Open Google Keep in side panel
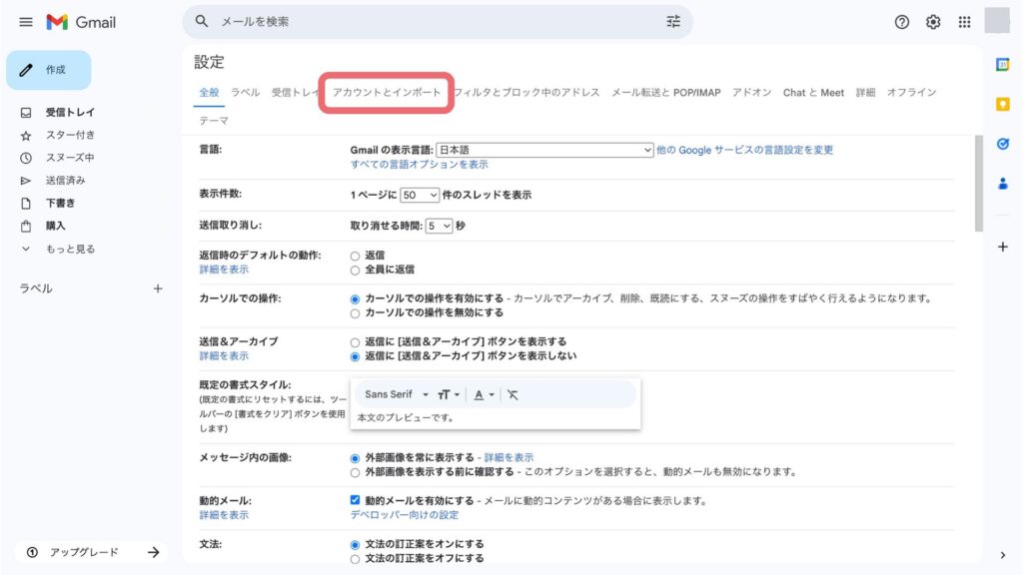The width and height of the screenshot is (1023, 575). point(1002,104)
